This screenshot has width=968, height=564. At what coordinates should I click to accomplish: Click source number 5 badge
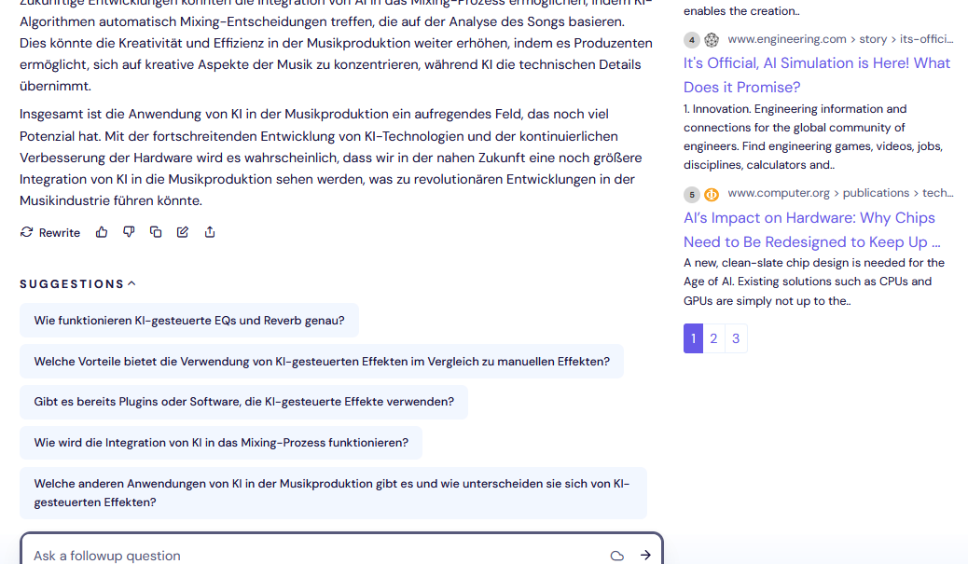pyautogui.click(x=691, y=195)
